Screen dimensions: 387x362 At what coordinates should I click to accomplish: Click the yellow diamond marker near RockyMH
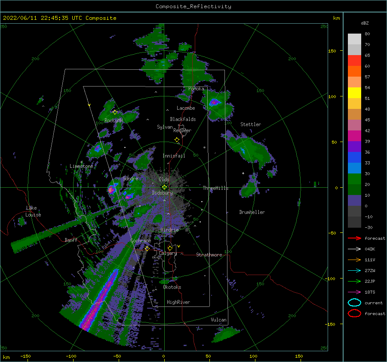point(115,112)
